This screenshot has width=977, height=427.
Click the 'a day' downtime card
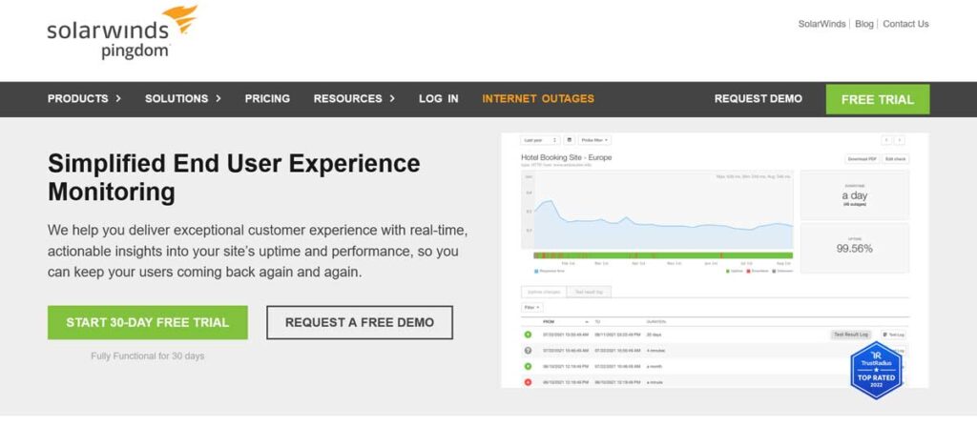click(x=854, y=195)
